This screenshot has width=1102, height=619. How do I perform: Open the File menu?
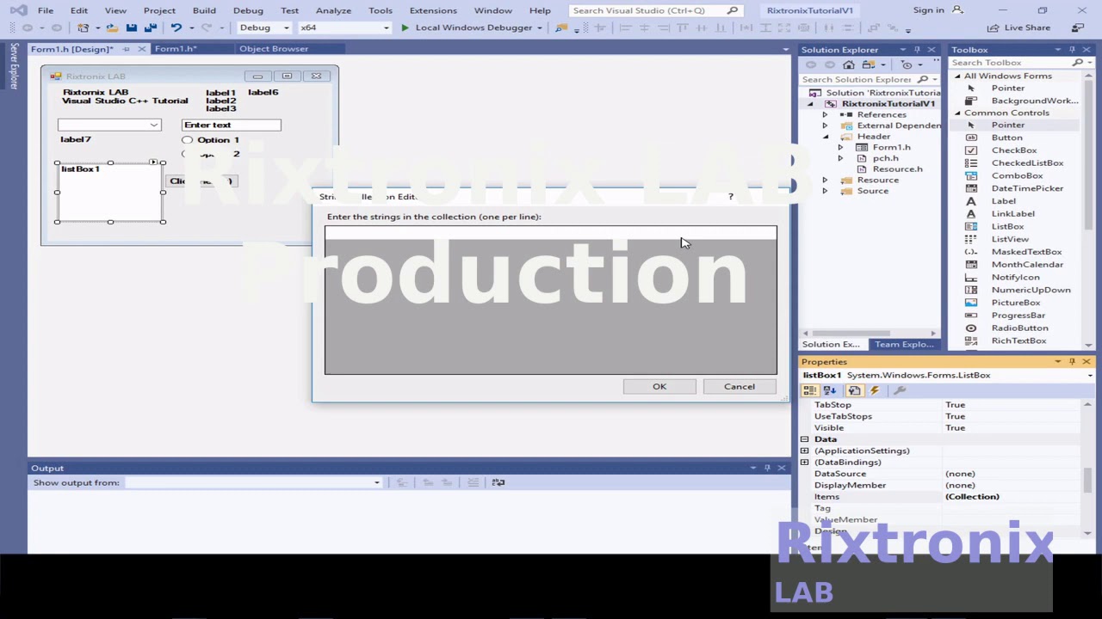[x=46, y=10]
